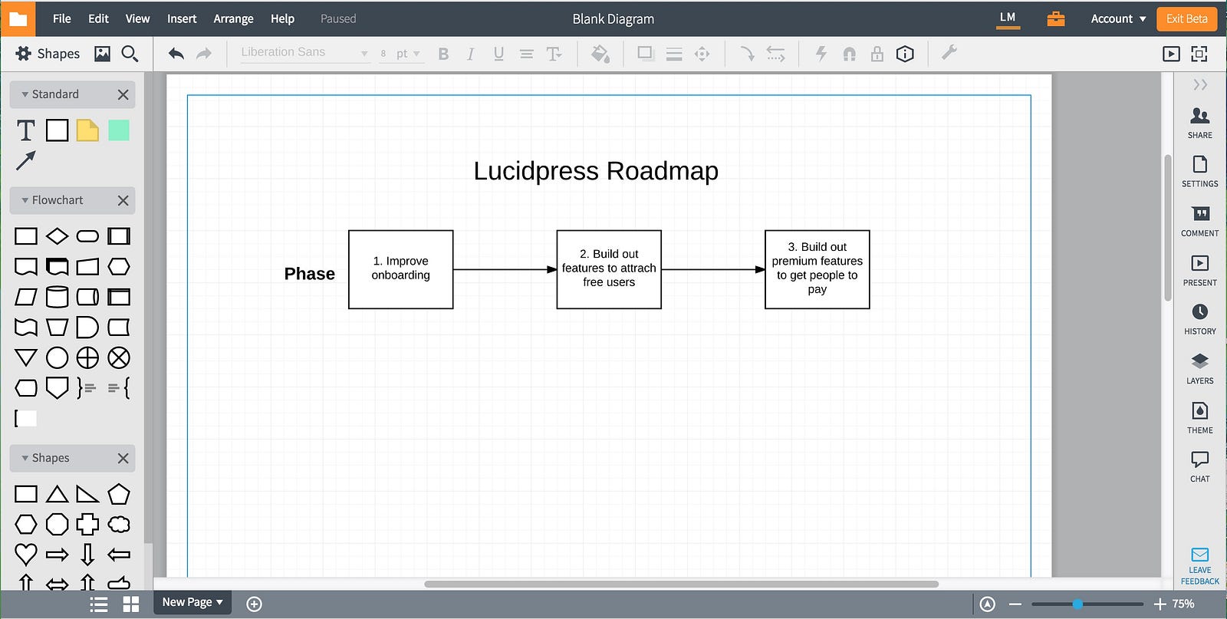Open the Share panel
1227x619 pixels.
coord(1200,123)
